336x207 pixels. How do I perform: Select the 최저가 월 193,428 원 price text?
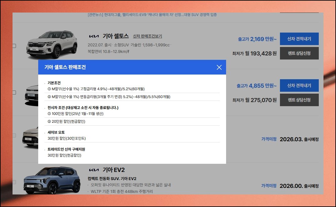point(254,53)
